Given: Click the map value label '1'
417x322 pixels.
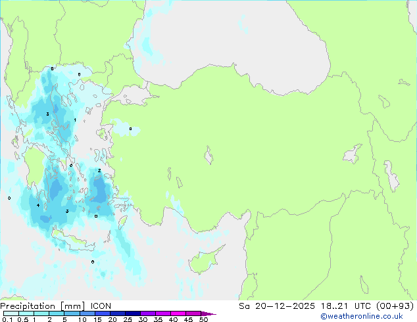Looking at the screenshot, I should click(x=75, y=120).
